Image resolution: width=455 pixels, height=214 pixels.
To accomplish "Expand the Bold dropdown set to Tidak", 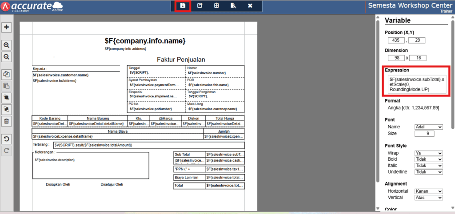I will pos(428,159).
